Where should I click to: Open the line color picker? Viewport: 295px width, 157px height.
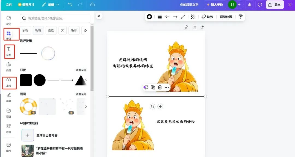[x=149, y=17]
